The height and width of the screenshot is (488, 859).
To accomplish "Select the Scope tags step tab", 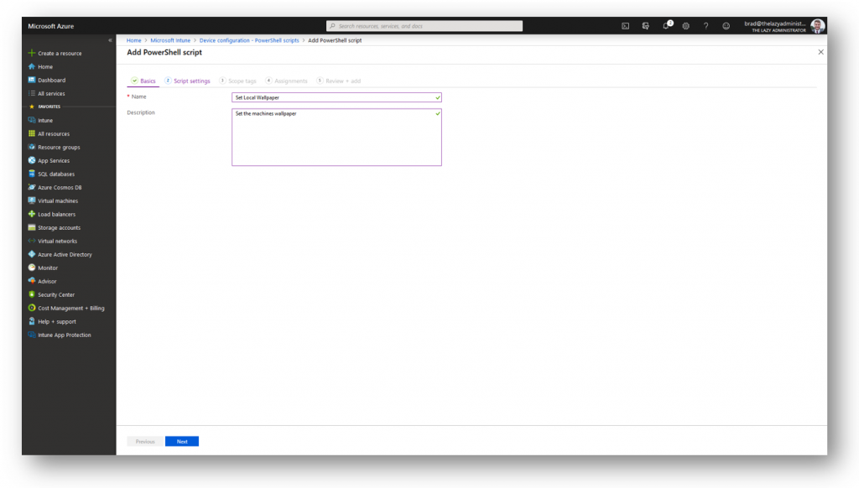I will 237,81.
